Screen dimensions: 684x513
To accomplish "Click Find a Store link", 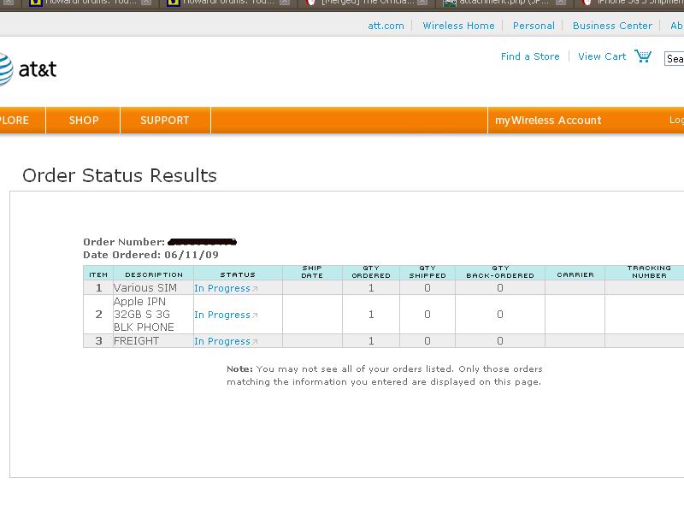I will [x=530, y=56].
